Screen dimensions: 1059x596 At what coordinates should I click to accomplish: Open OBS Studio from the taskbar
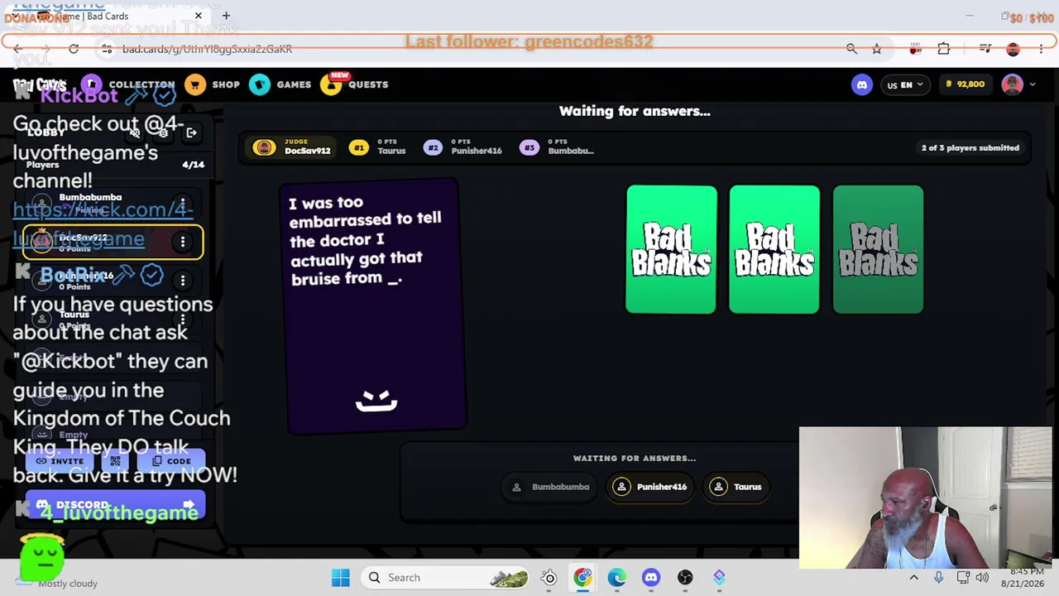pos(685,578)
